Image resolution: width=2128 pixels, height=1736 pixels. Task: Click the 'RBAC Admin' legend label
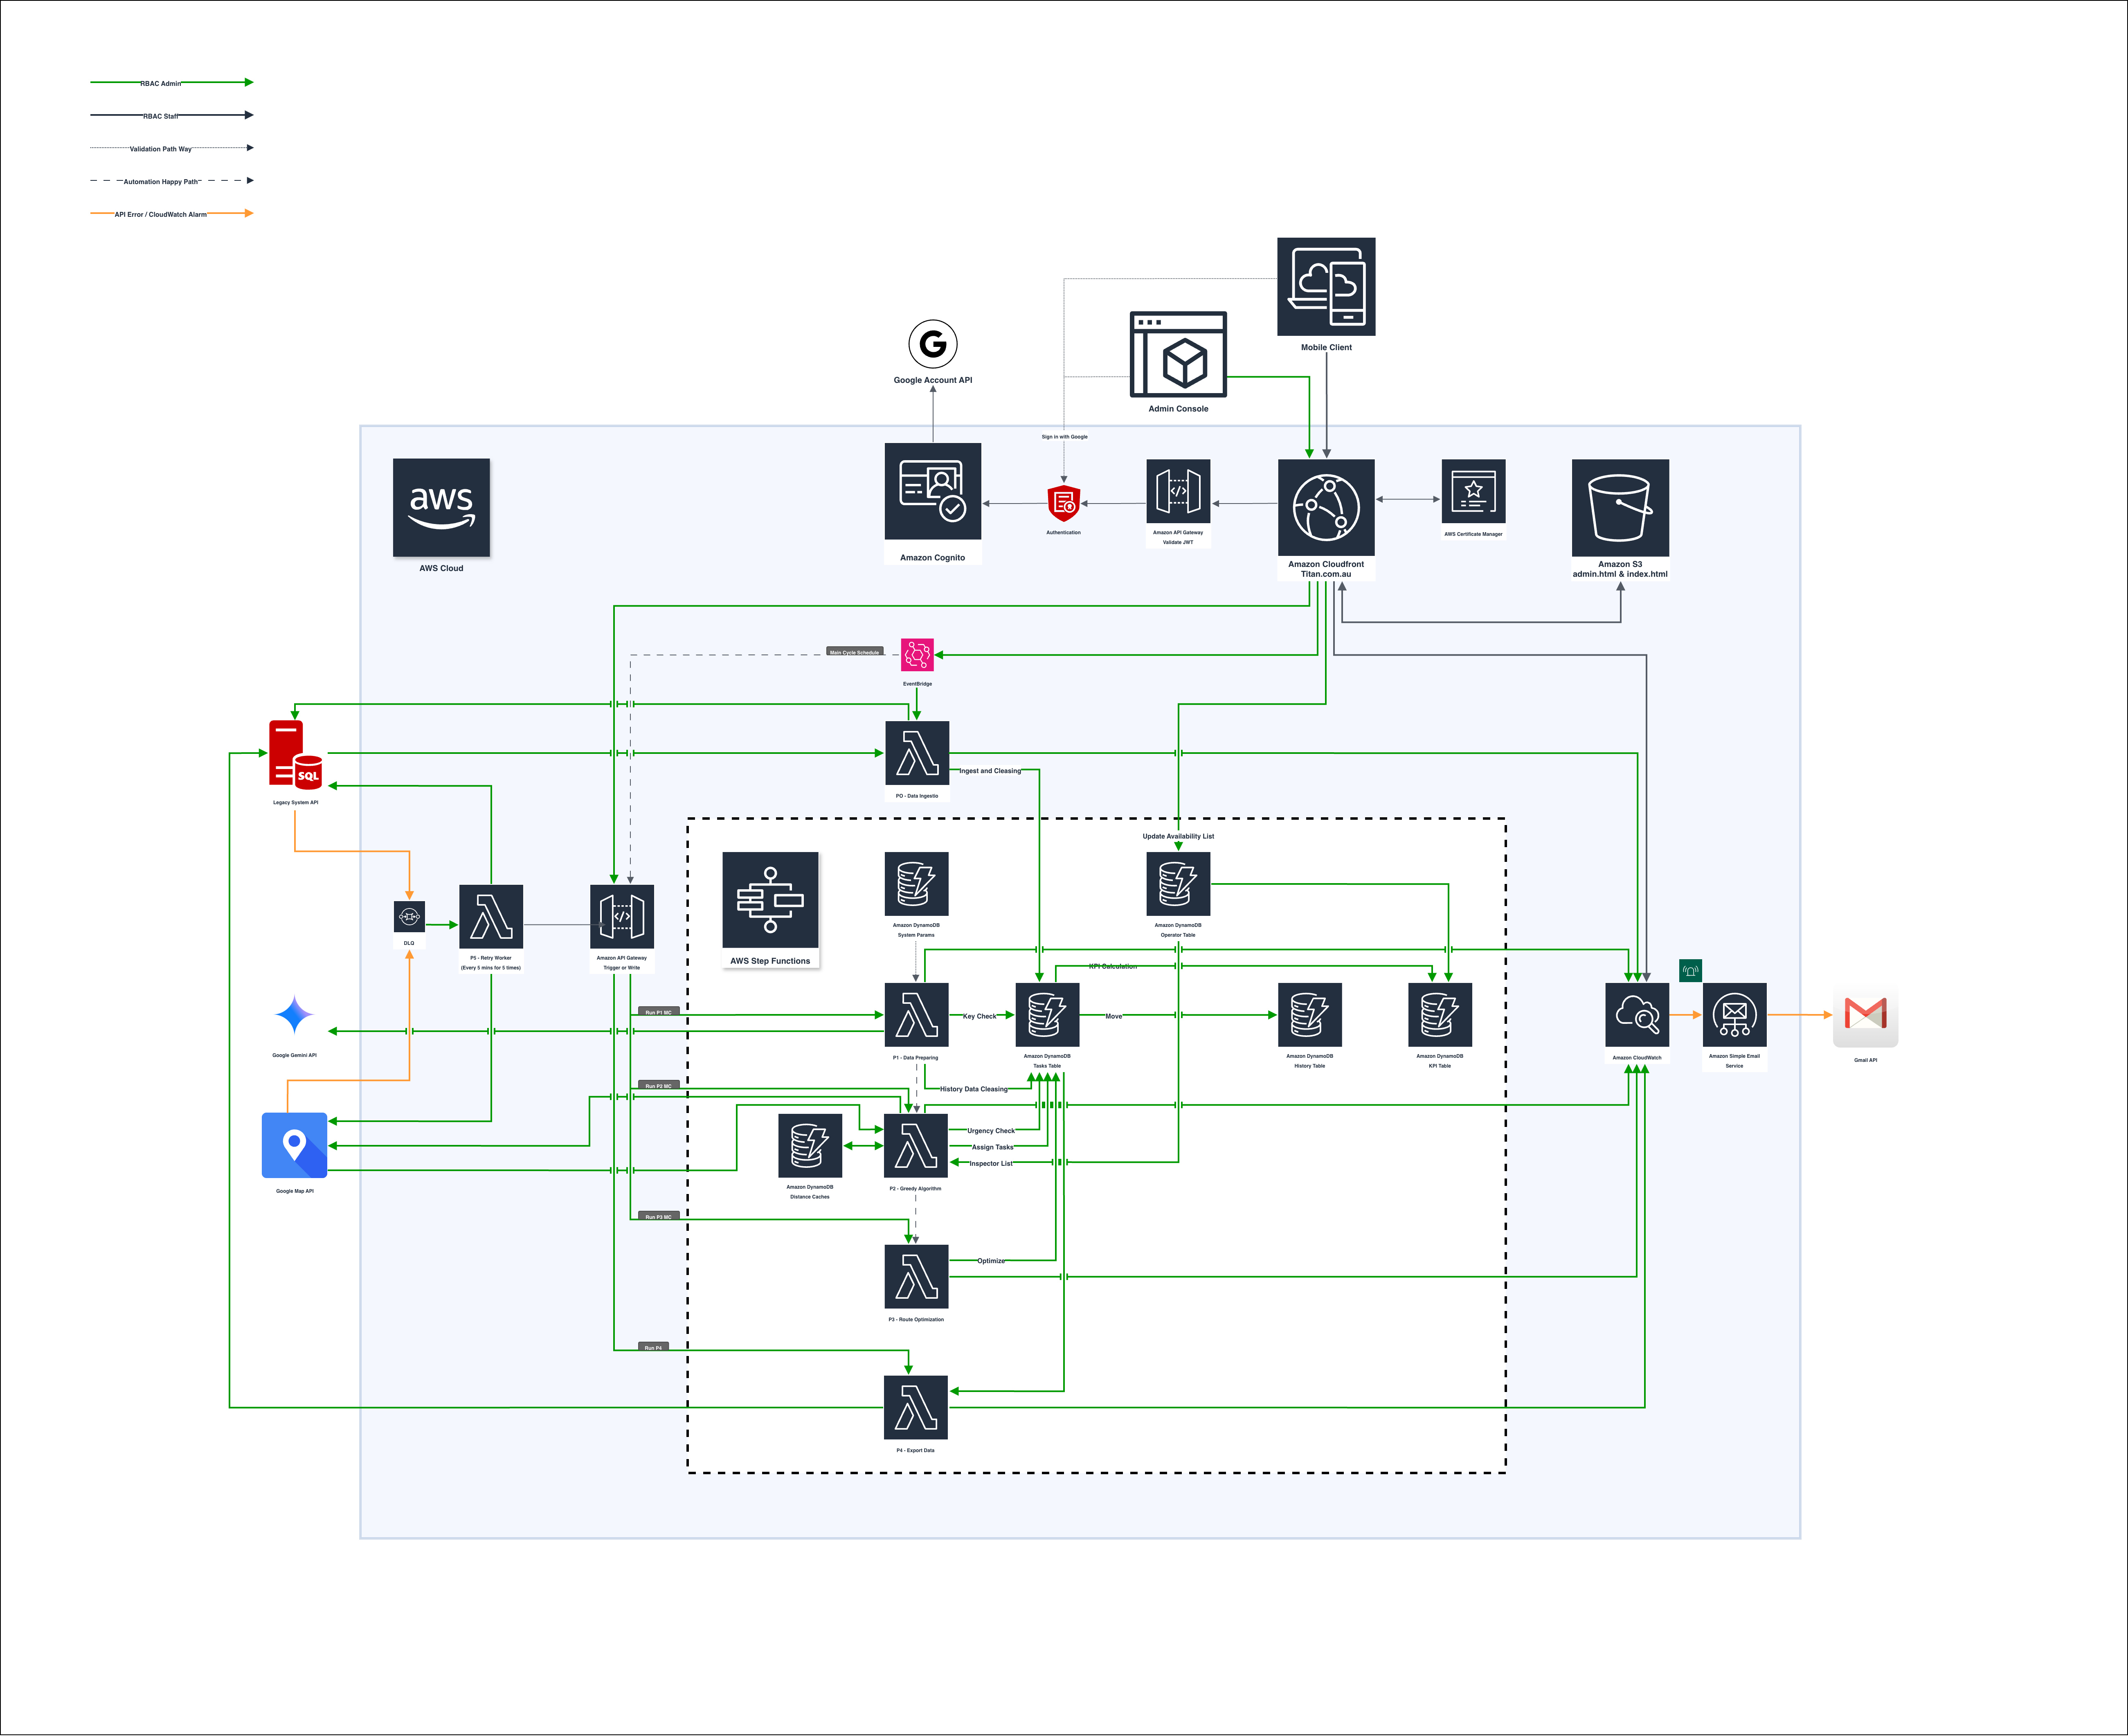point(161,83)
